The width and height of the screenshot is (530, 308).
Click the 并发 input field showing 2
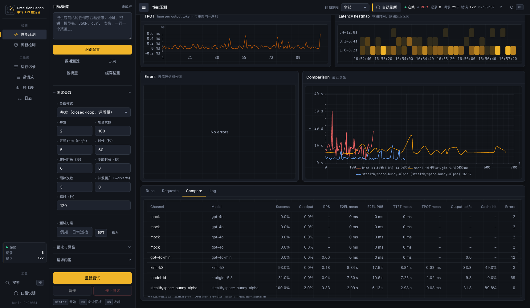pos(75,131)
